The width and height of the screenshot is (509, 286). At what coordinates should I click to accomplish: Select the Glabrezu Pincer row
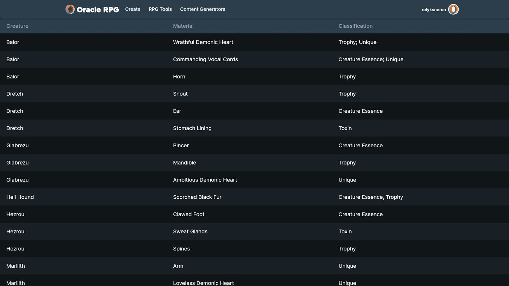(181, 146)
